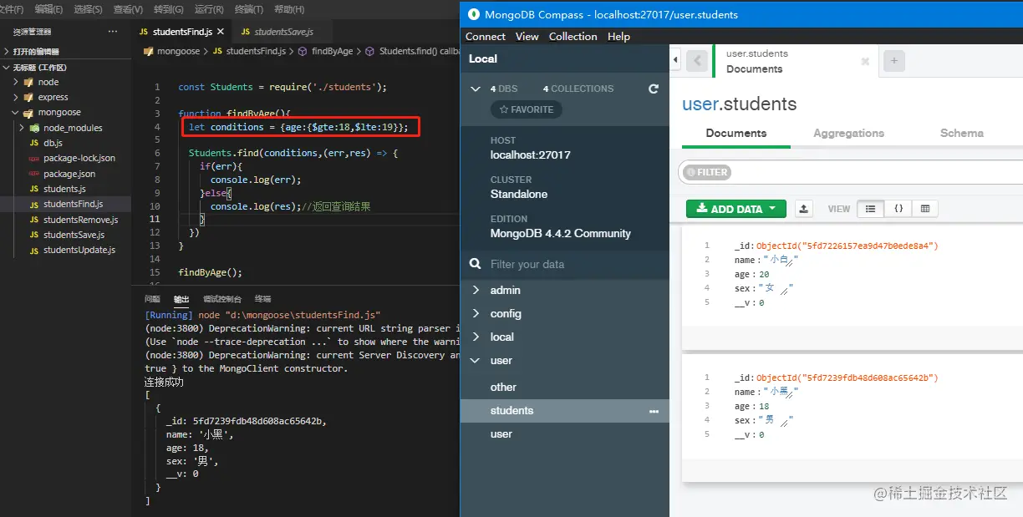Switch to the Aggregations tab
Image resolution: width=1023 pixels, height=517 pixels.
pyautogui.click(x=848, y=133)
